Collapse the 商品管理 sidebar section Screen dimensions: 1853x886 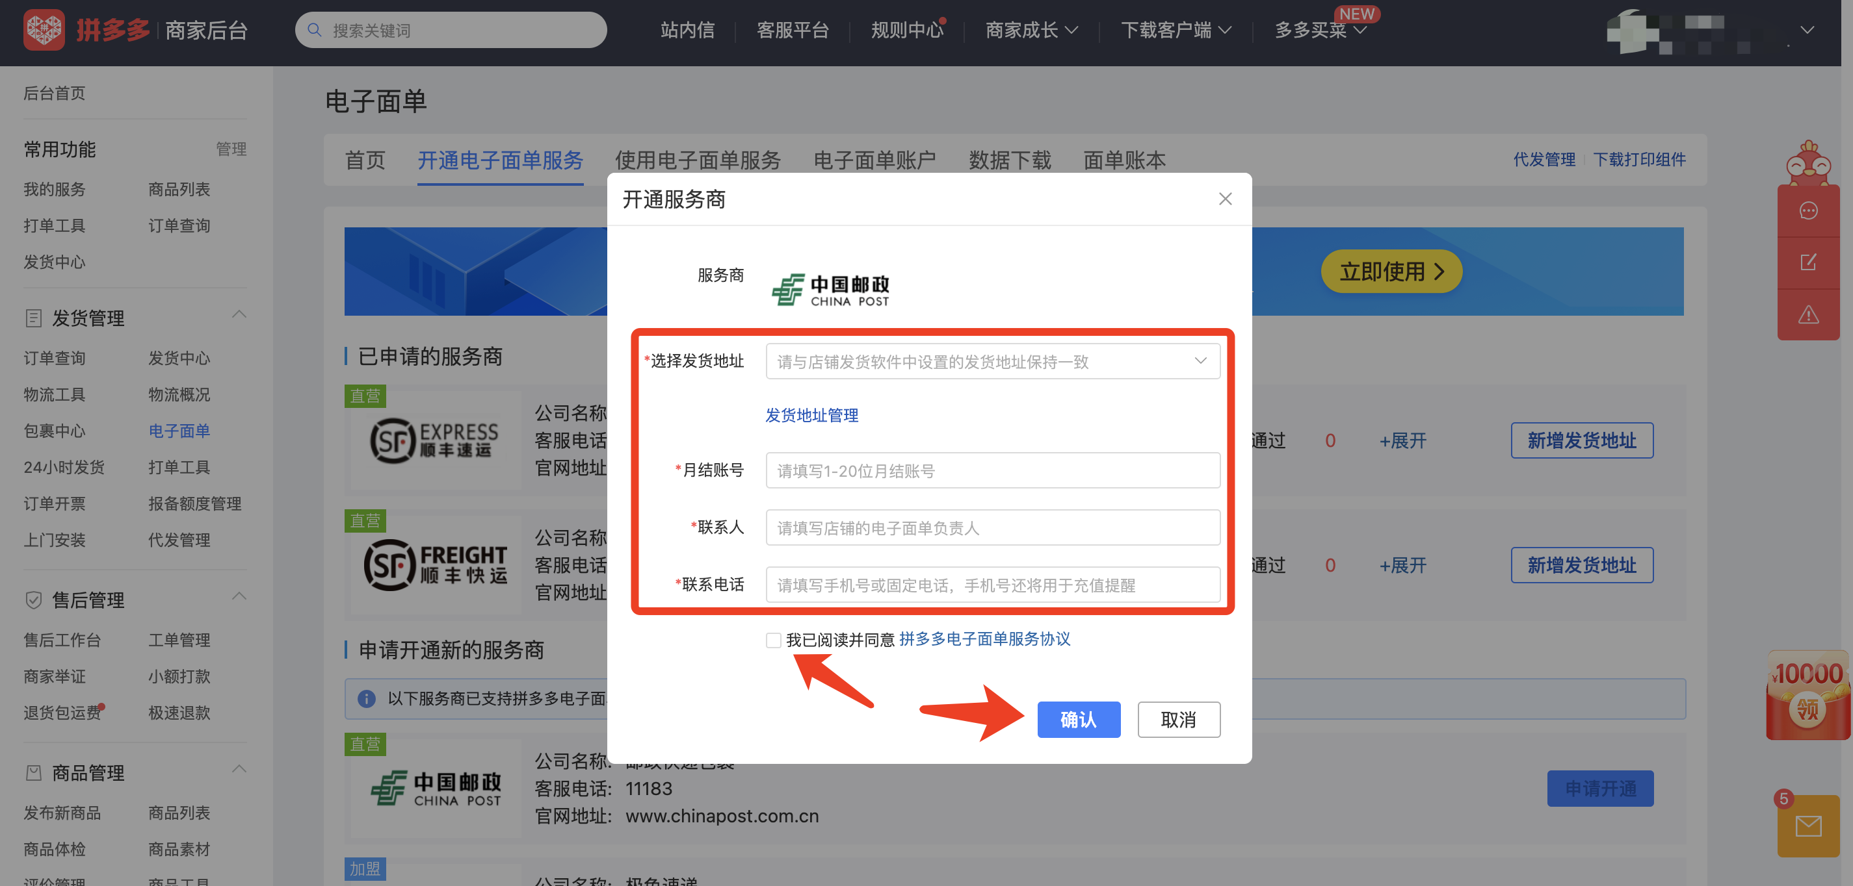[x=239, y=770]
